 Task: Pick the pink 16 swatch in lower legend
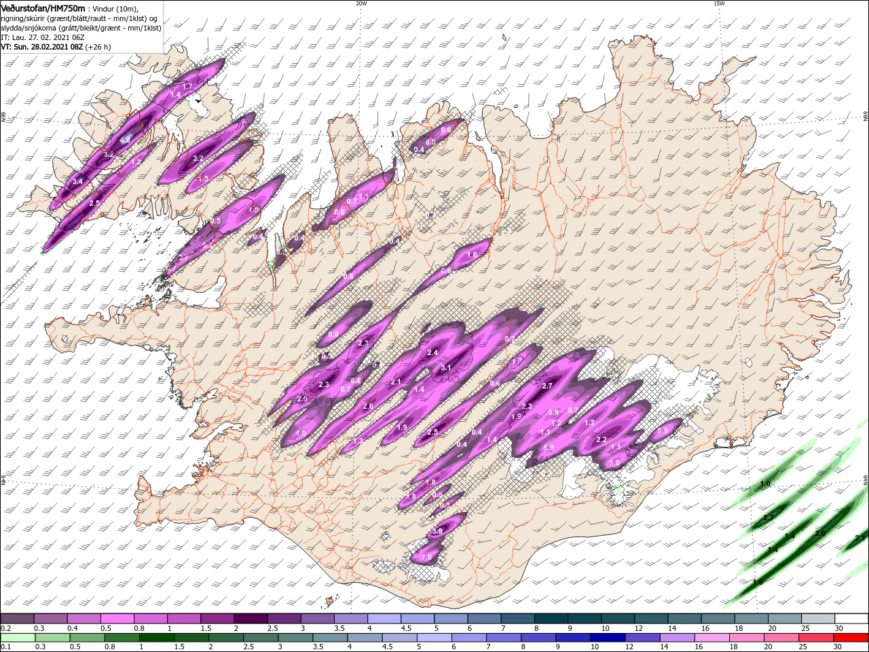pyautogui.click(x=712, y=638)
